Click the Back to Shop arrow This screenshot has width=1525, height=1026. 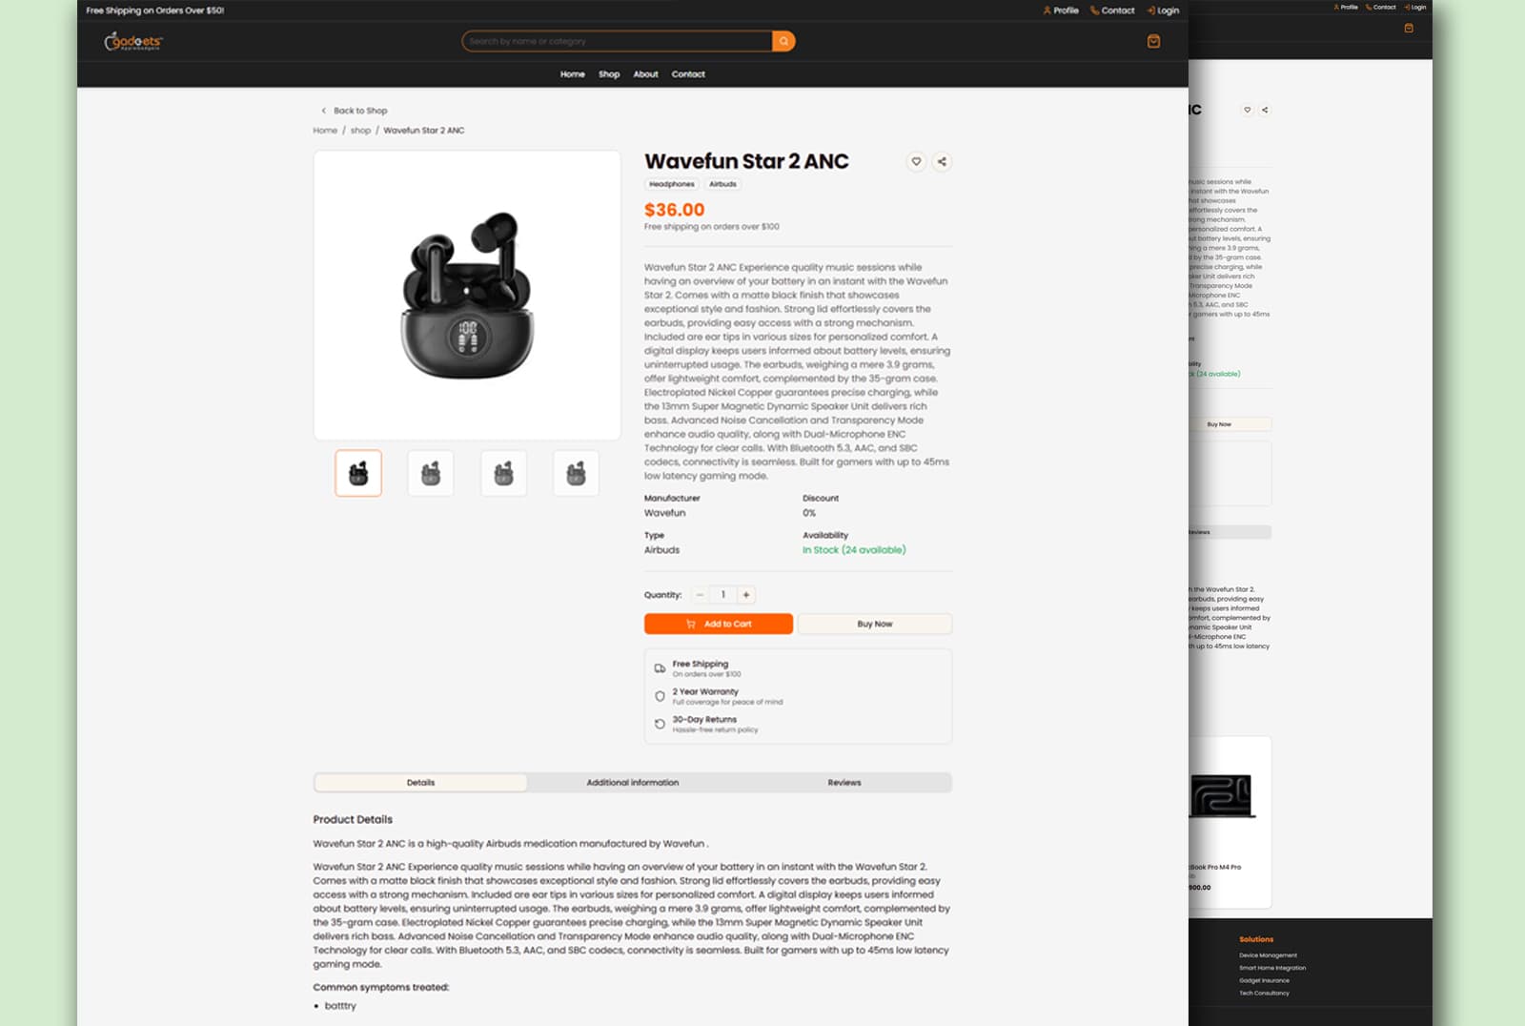pos(324,111)
